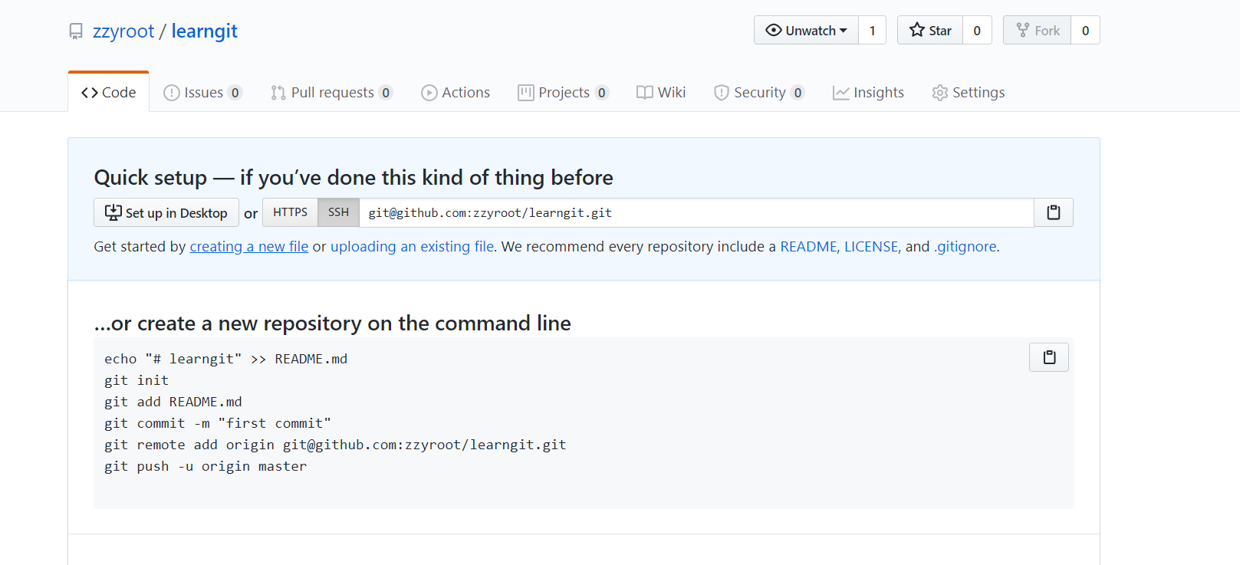Star the learngit repository
Viewport: 1240px width, 565px height.
click(x=930, y=30)
